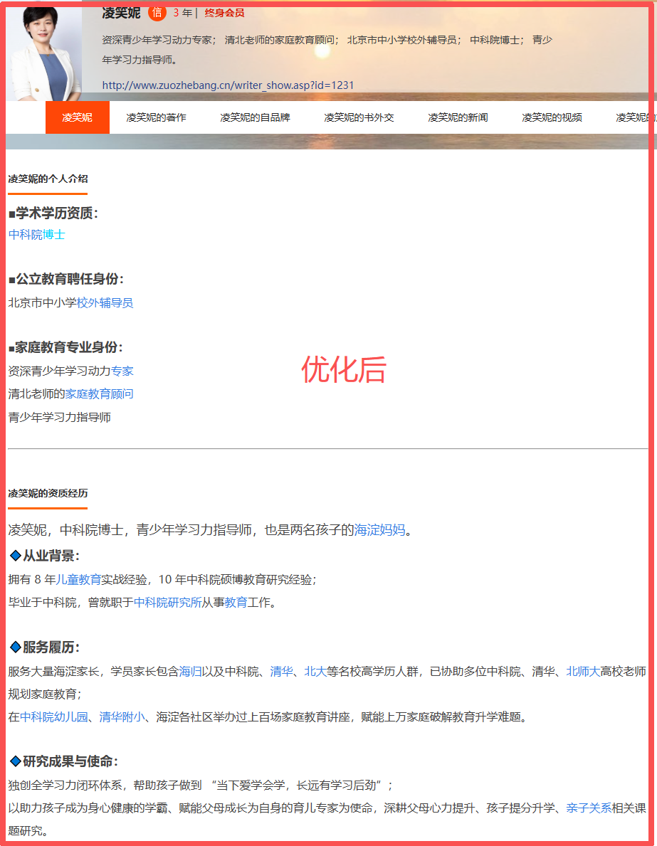Click the 北师大 link
This screenshot has height=846, width=657.
[x=583, y=671]
